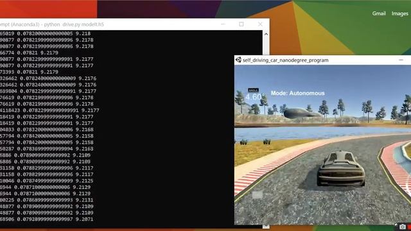Maximize the Anaconda prompt window
This screenshot has height=231, width=411.
[x=241, y=24]
